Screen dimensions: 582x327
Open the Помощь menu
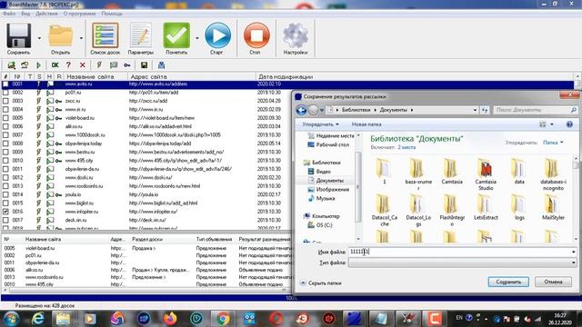click(112, 14)
